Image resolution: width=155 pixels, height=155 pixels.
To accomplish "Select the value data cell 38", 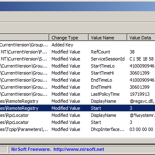I will click(x=132, y=52).
